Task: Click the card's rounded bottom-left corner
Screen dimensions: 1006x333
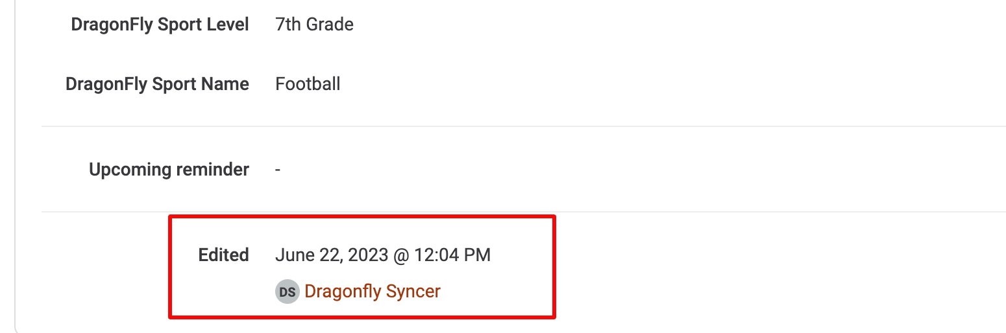Action: click(x=19, y=328)
